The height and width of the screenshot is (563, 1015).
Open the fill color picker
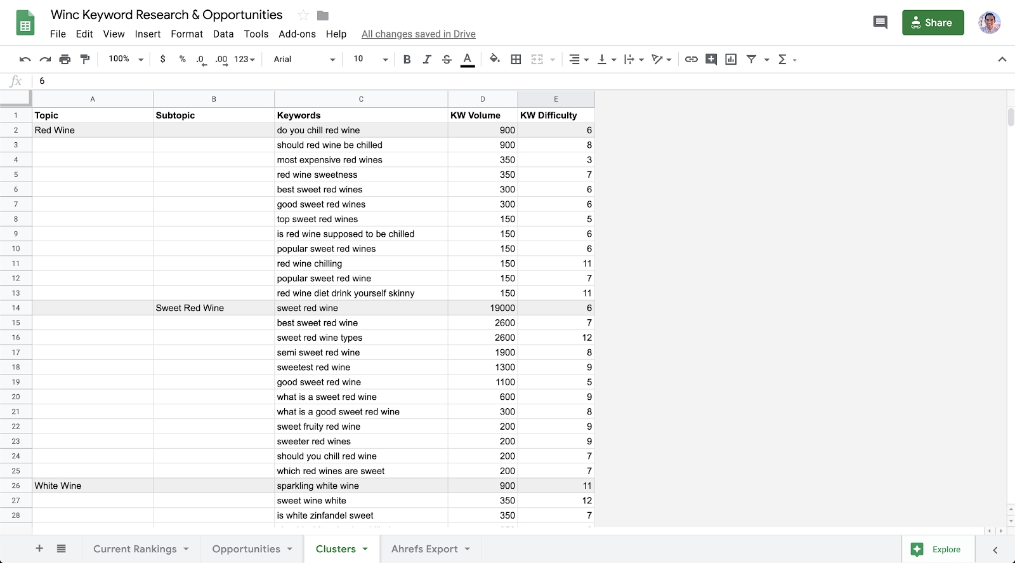[495, 59]
